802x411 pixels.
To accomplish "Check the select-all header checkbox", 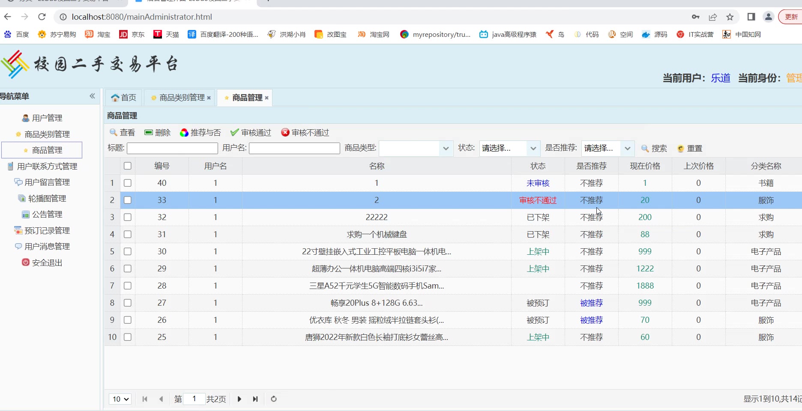I will pos(128,166).
